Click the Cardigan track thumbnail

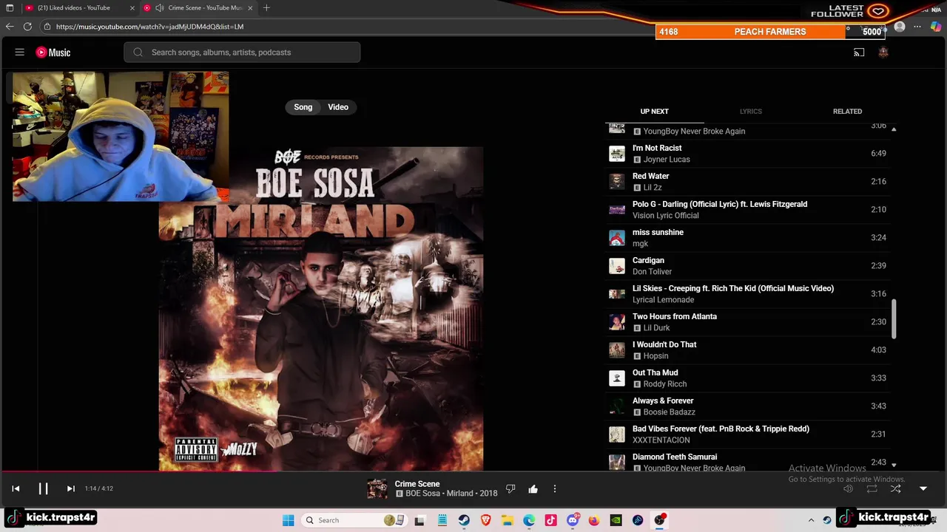tap(616, 266)
